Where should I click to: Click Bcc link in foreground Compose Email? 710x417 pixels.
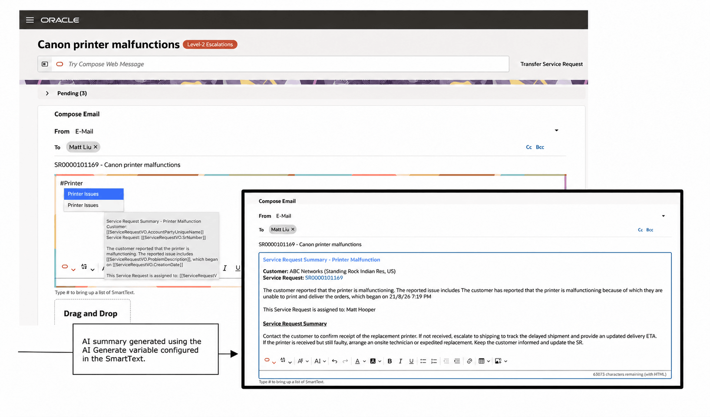pos(650,230)
